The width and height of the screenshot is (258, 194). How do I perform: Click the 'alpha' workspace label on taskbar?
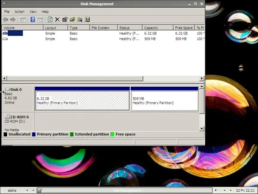(12, 190)
